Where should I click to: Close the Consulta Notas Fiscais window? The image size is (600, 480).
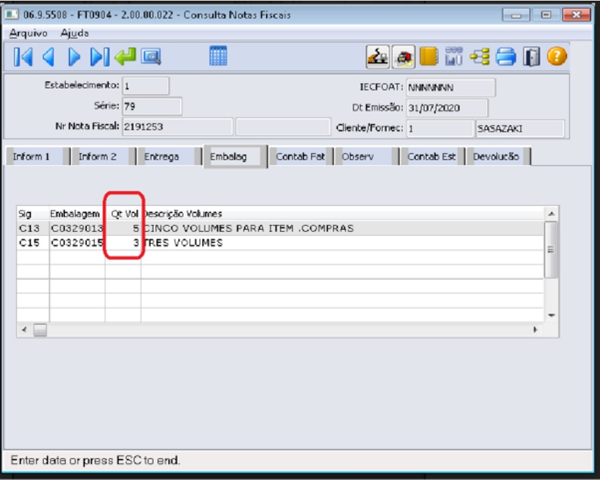coord(576,15)
